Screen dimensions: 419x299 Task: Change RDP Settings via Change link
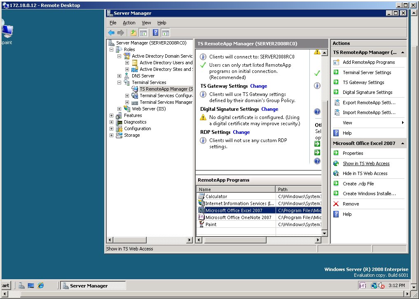pos(241,132)
